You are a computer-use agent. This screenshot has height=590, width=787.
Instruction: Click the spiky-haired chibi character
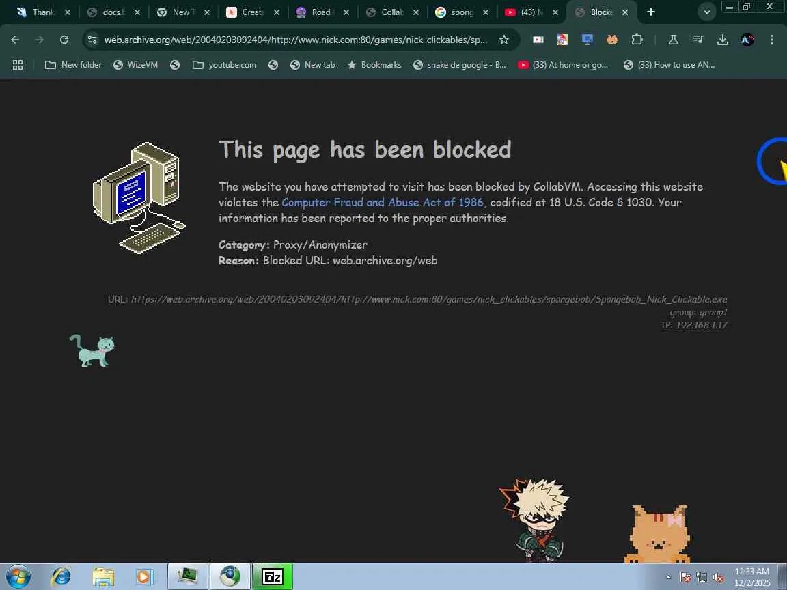click(534, 520)
